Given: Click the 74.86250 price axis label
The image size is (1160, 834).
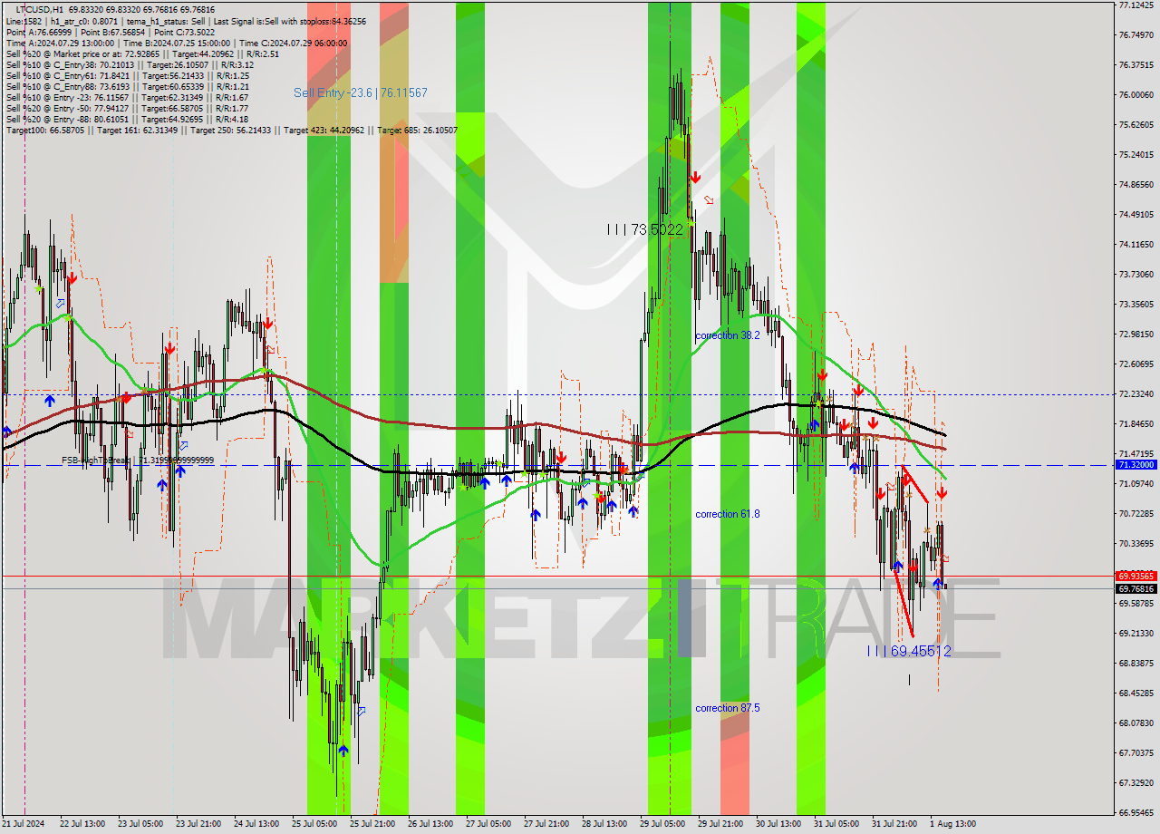Looking at the screenshot, I should 1136,184.
